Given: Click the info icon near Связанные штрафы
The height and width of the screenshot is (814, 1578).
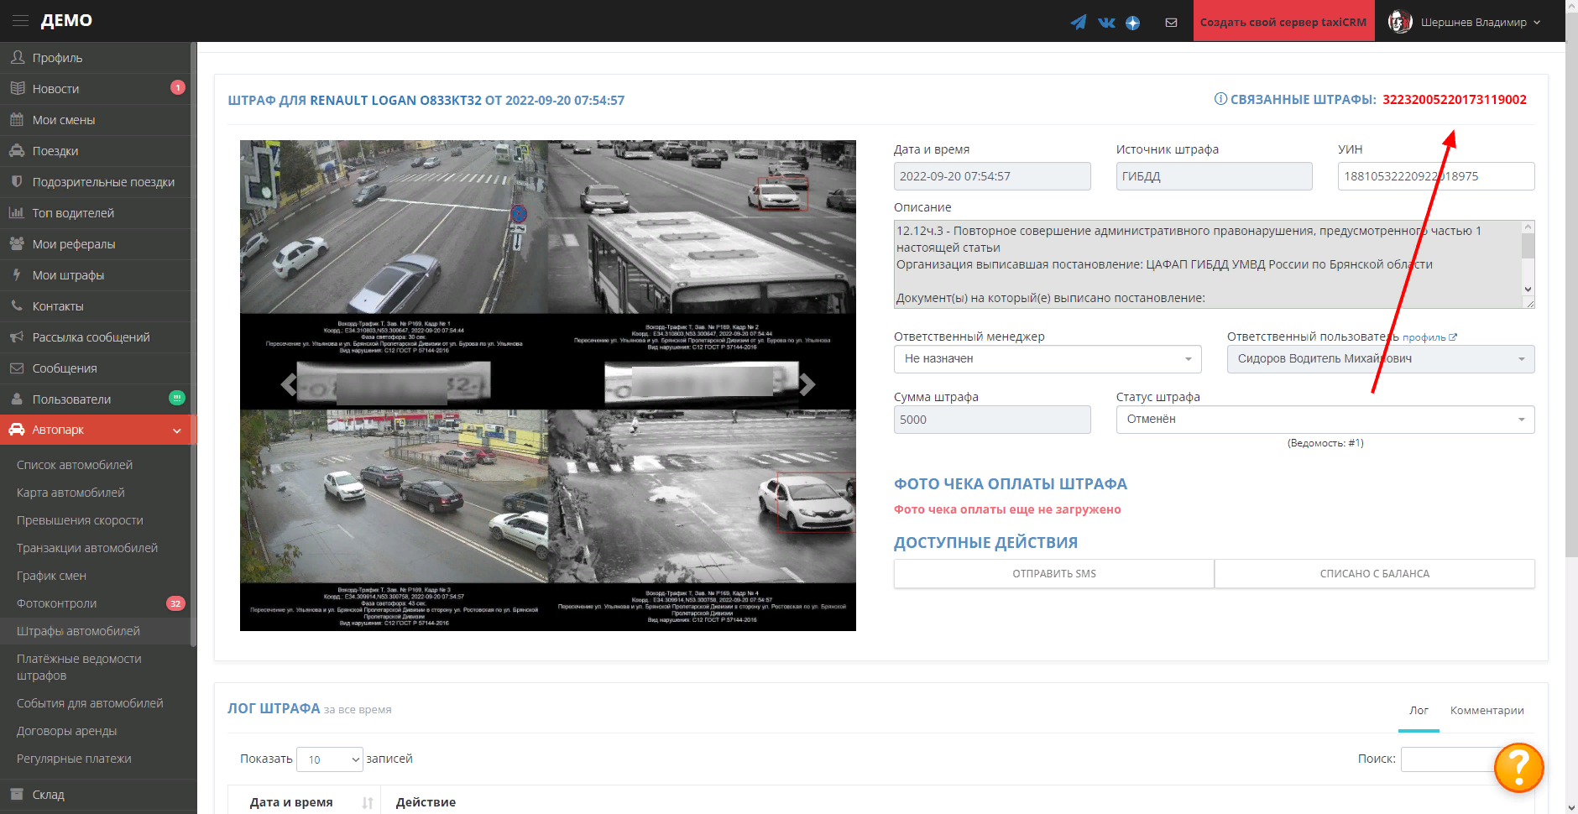Looking at the screenshot, I should coord(1220,99).
